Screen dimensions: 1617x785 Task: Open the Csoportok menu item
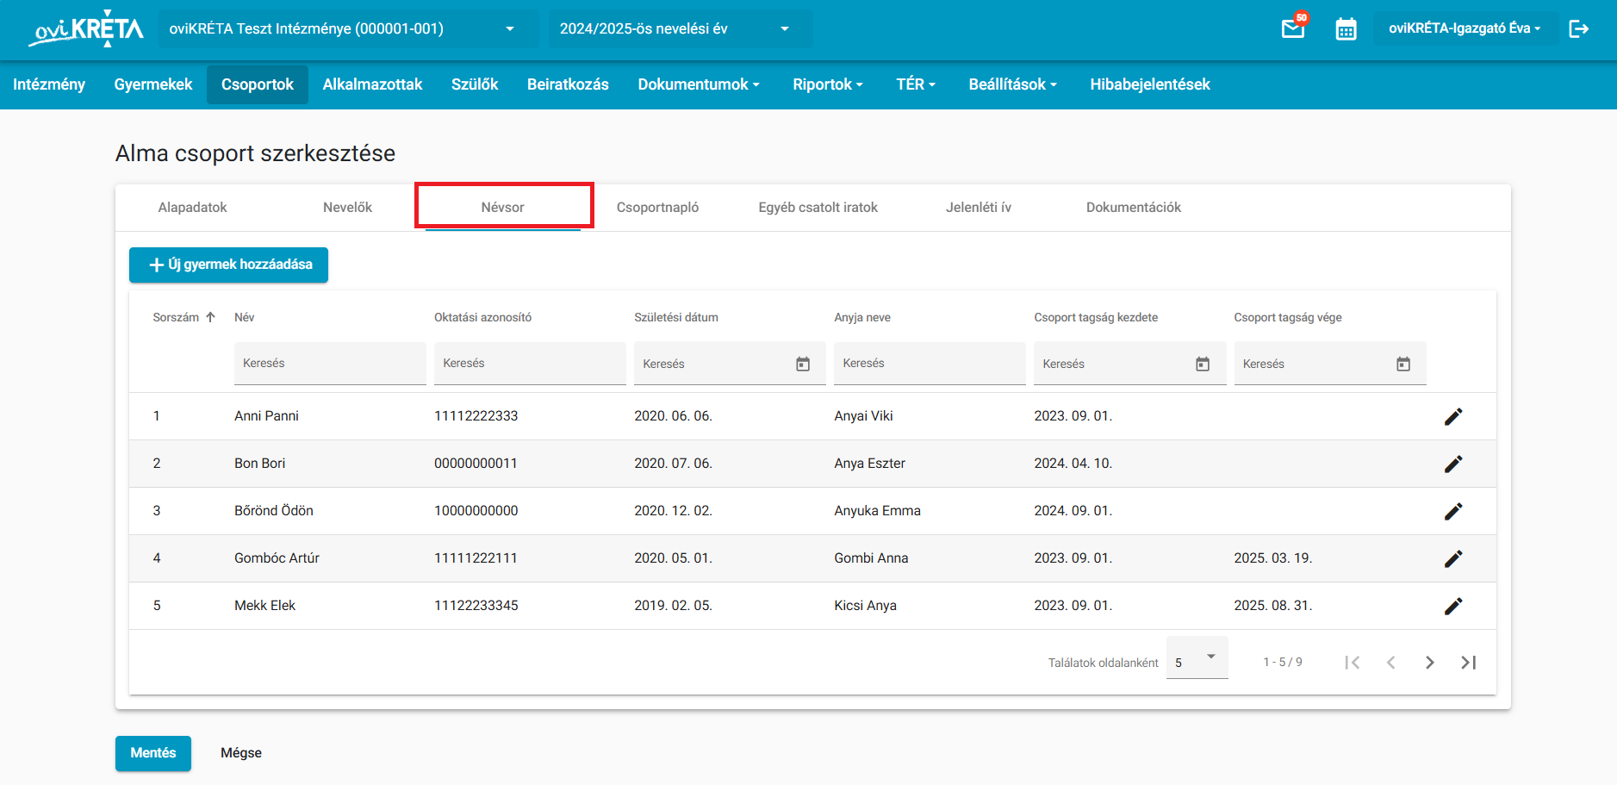258,84
